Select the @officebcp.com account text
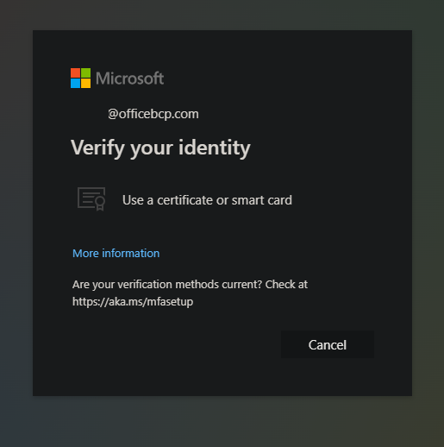 [153, 114]
